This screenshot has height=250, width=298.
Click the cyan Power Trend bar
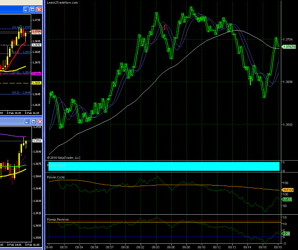pos(164,167)
